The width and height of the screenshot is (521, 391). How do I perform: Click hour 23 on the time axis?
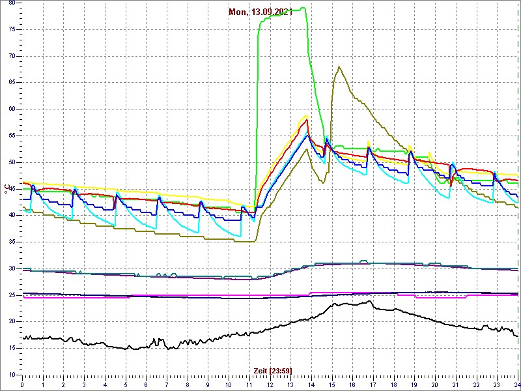497,384
